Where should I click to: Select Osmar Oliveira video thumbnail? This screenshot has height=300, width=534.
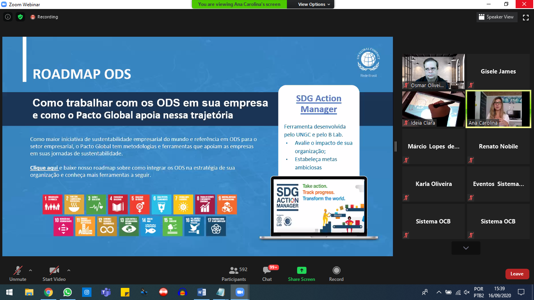pos(434,71)
